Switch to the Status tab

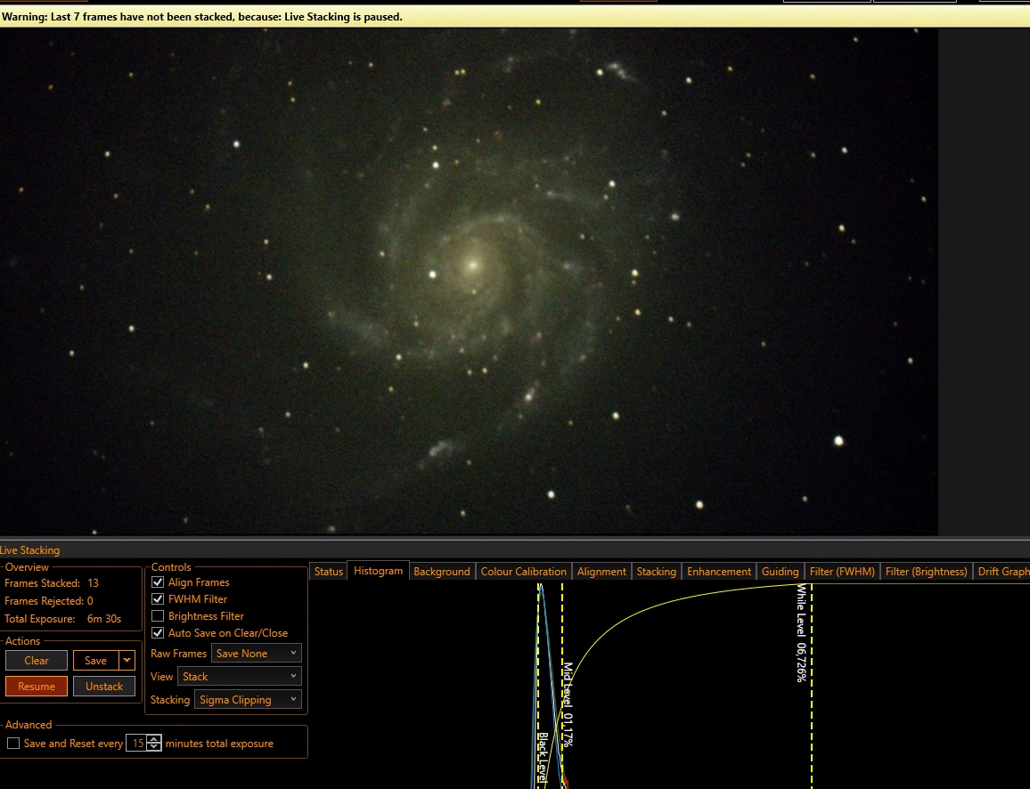point(329,572)
